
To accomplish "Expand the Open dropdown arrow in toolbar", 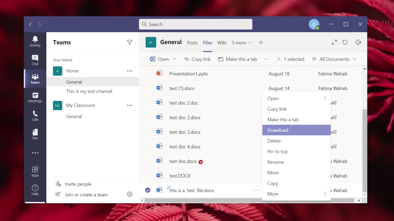I will (x=174, y=59).
